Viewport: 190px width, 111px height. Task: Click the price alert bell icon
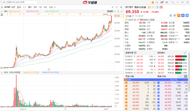coord(170,15)
